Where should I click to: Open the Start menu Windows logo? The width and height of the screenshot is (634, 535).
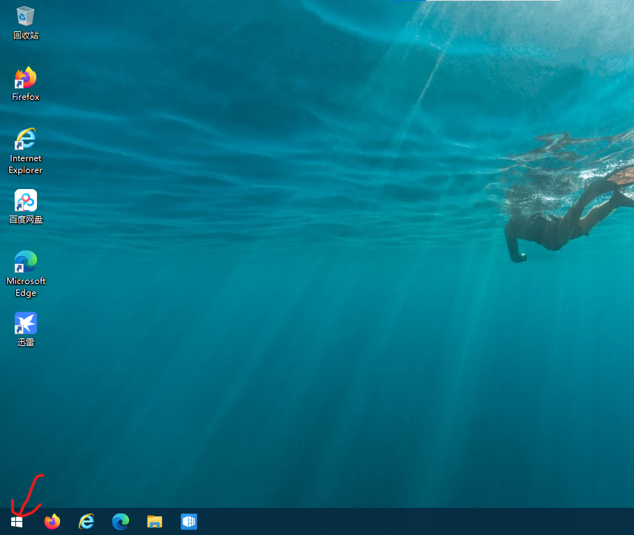click(x=17, y=522)
